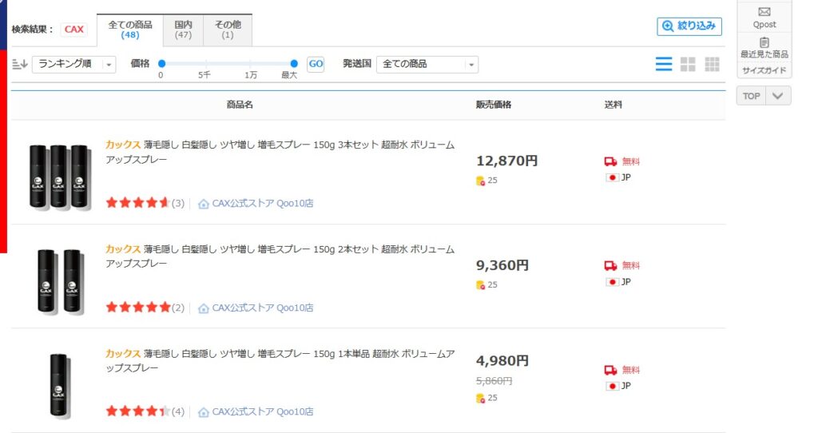Click the 絞り込み filter button
Viewport: 818px width, 433px height.
point(689,26)
